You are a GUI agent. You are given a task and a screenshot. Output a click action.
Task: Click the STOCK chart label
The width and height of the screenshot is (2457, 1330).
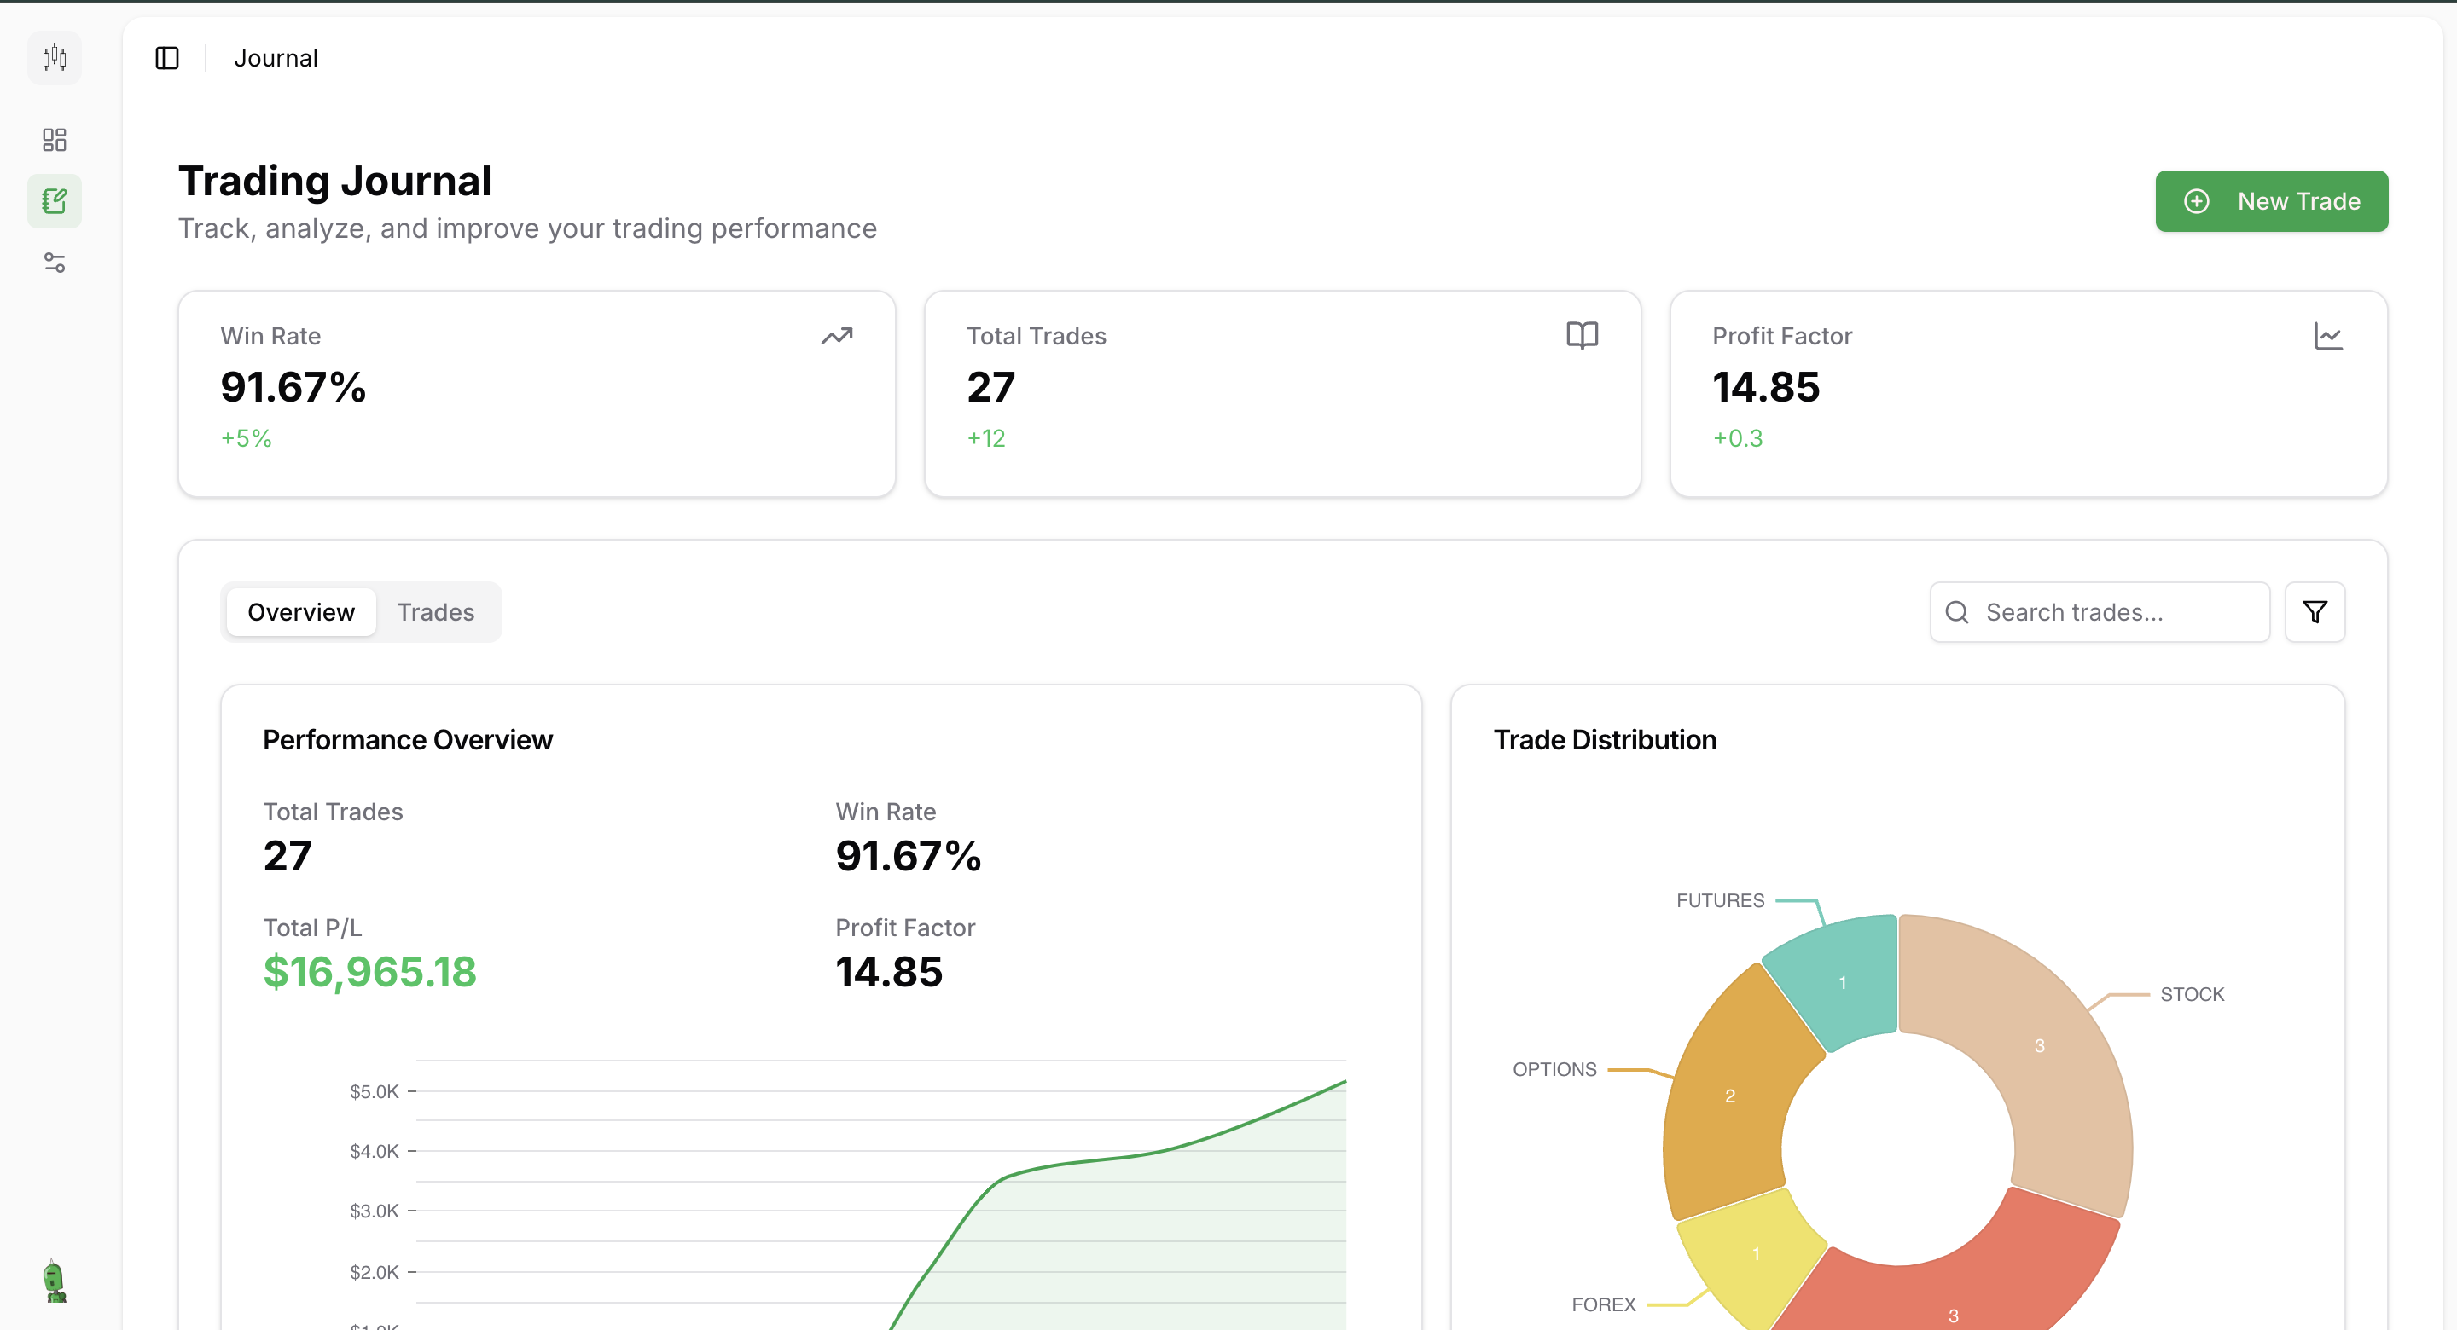click(2192, 994)
